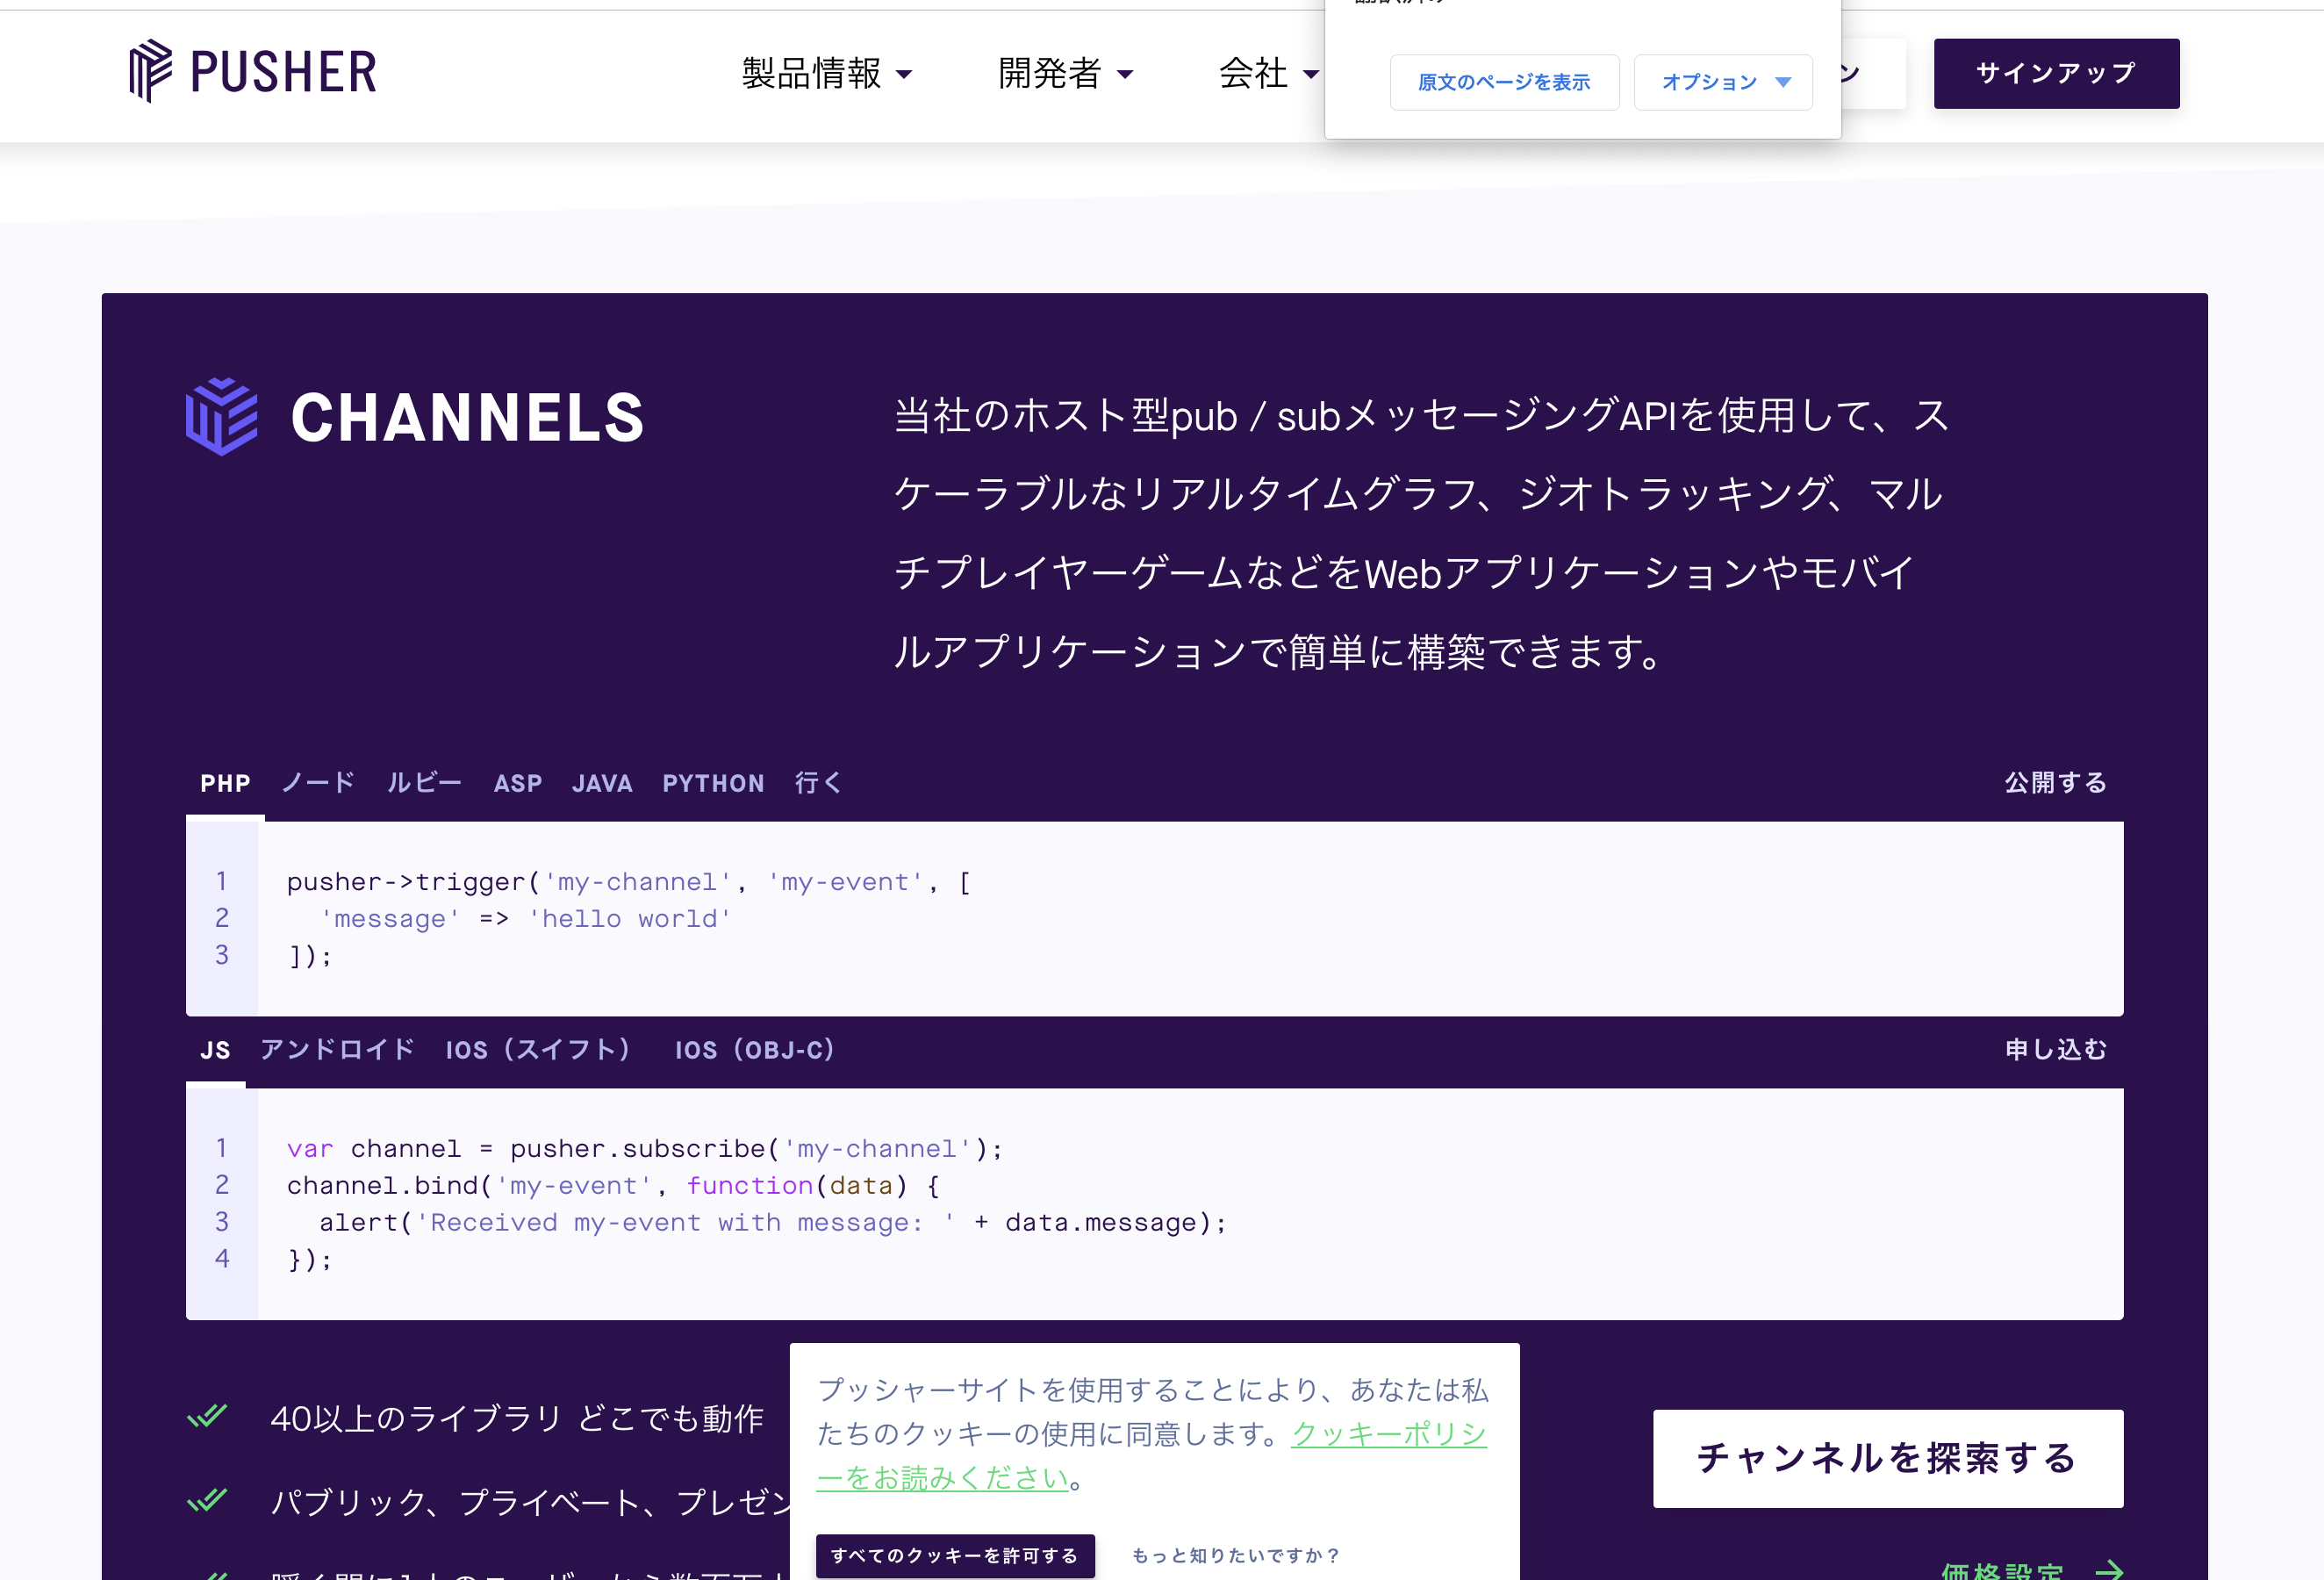Screen dimensions: 2324x1580
Task: Expand the 製品情報 navigation dropdown
Action: [827, 73]
